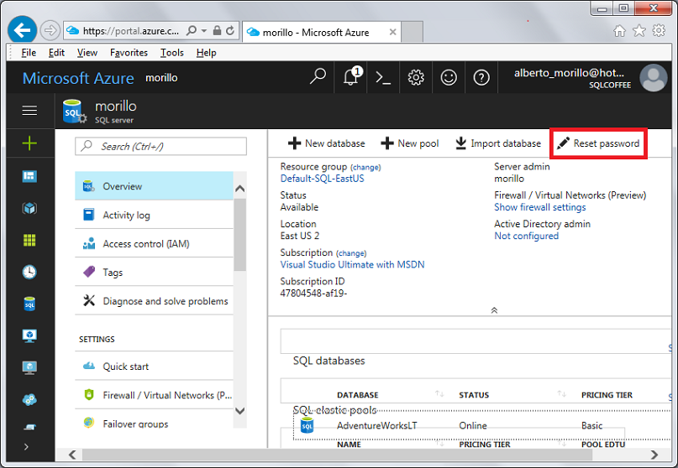
Task: Sort by the STATUS column arrows
Action: 562,393
